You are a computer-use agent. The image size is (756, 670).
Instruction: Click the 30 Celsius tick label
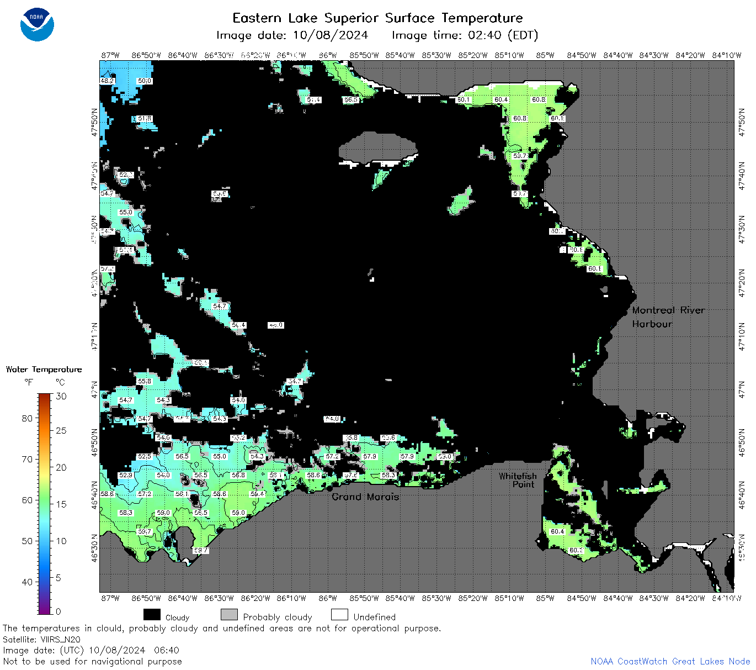point(61,396)
